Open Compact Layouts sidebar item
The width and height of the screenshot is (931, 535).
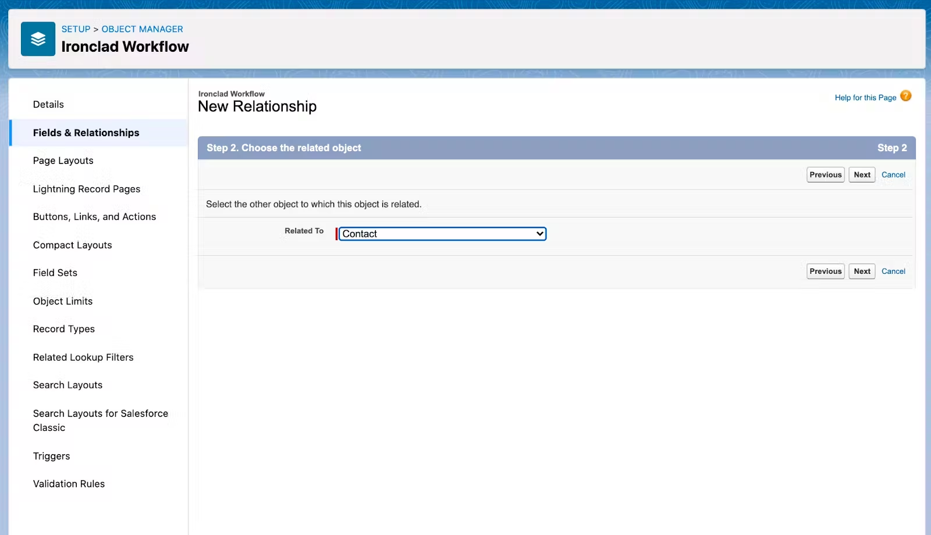pyautogui.click(x=73, y=245)
